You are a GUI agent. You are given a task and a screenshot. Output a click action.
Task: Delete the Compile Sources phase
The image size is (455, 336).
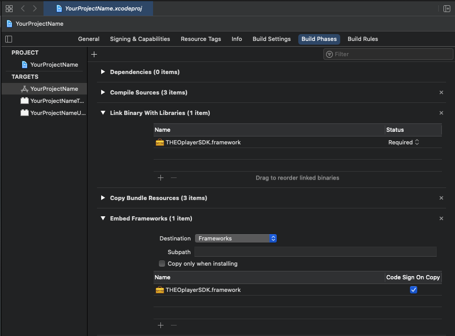(x=441, y=92)
